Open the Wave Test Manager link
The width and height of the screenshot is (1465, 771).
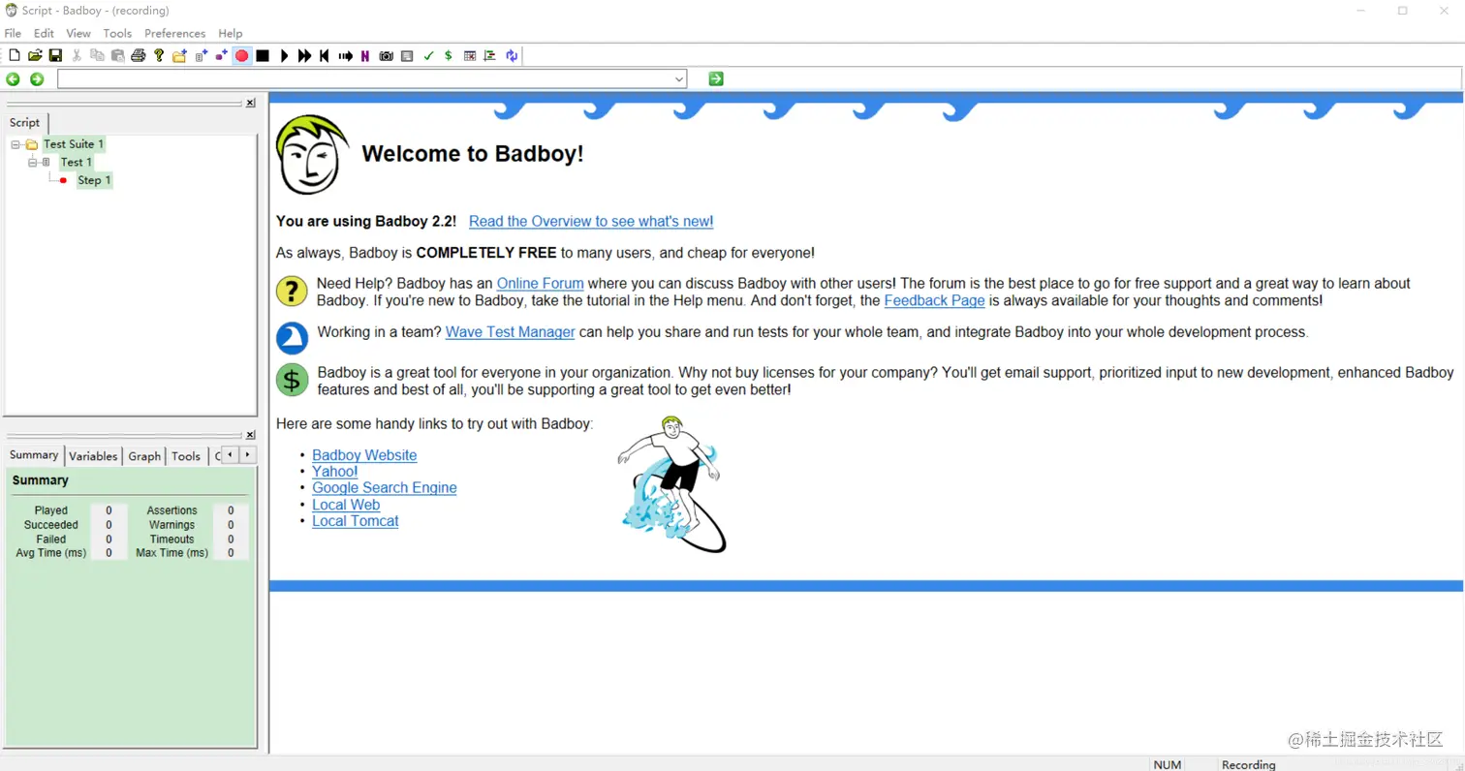[511, 332]
